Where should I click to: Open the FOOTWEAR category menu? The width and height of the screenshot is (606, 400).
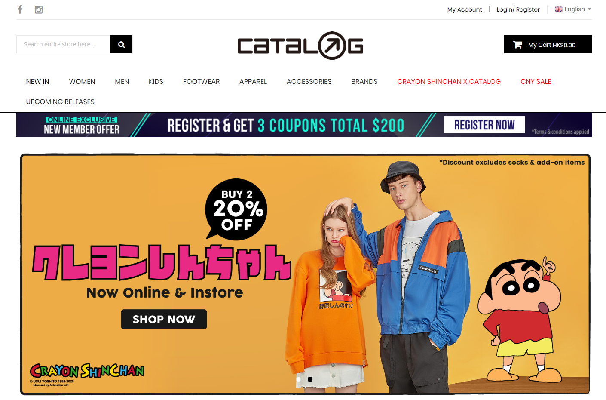point(201,82)
